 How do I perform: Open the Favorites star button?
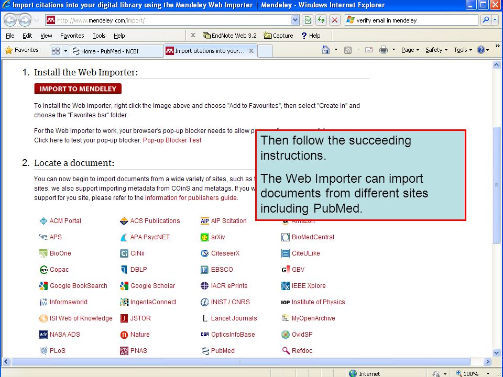(x=22, y=50)
